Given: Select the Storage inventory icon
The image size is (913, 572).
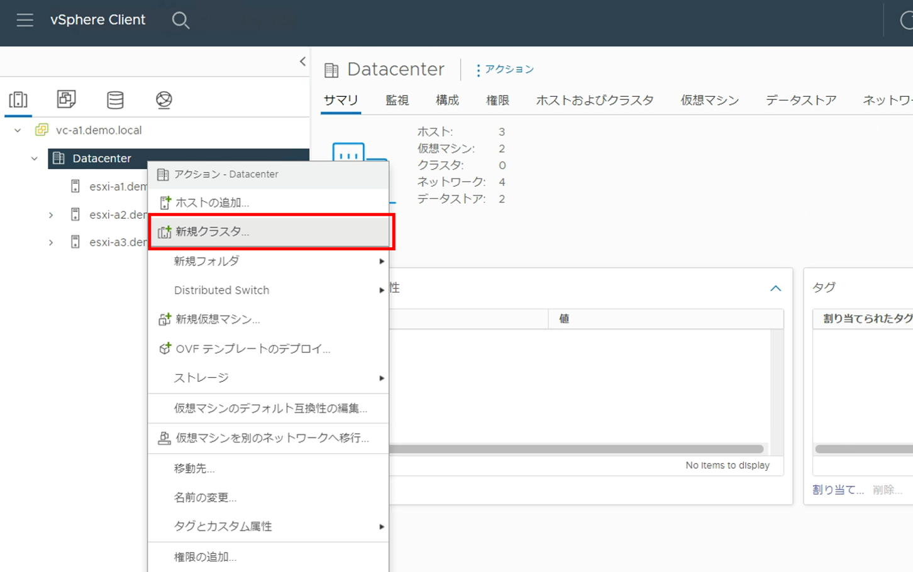Looking at the screenshot, I should click(115, 99).
